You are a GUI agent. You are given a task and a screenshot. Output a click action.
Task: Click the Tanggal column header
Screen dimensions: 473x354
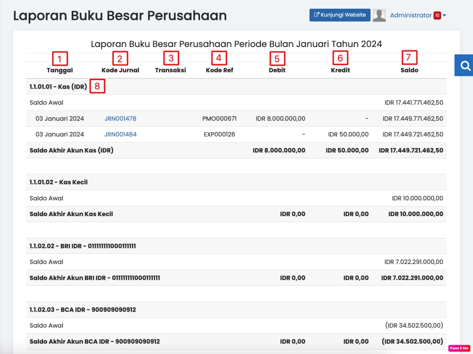click(x=60, y=70)
